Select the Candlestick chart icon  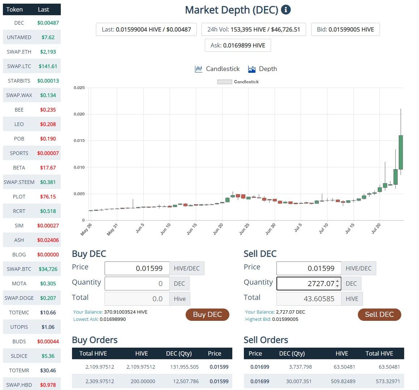[198, 69]
